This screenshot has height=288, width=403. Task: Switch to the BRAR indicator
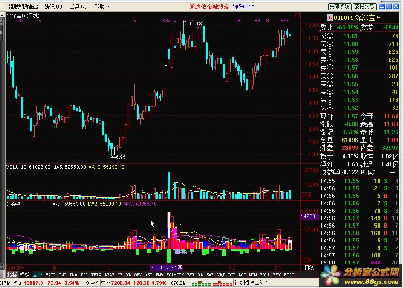[110, 275]
